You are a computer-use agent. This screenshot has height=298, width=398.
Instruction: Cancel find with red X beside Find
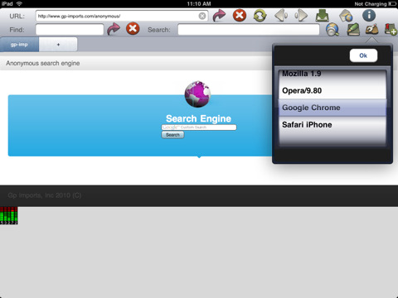tap(133, 29)
